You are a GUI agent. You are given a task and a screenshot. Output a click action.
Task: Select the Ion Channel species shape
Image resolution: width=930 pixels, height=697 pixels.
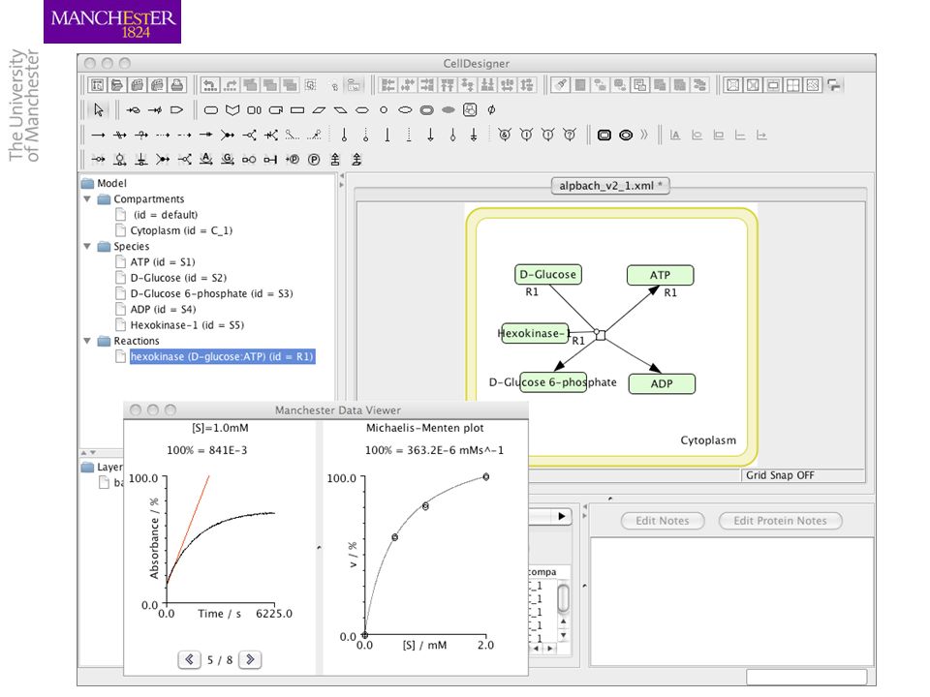[254, 110]
